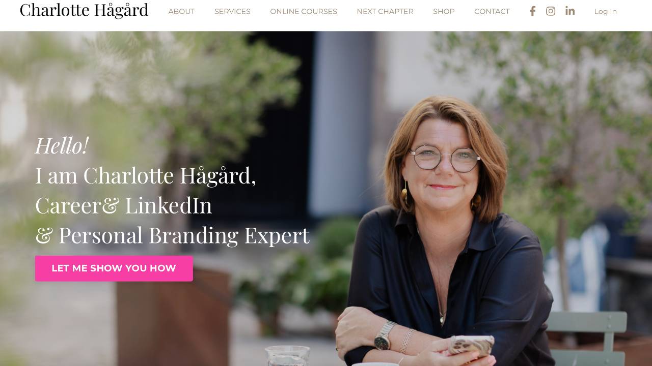652x366 pixels.
Task: Click the smartphone in the woman's hand
Action: [x=471, y=345]
